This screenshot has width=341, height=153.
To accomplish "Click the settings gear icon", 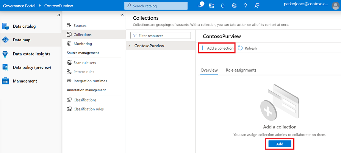I will (x=234, y=6).
